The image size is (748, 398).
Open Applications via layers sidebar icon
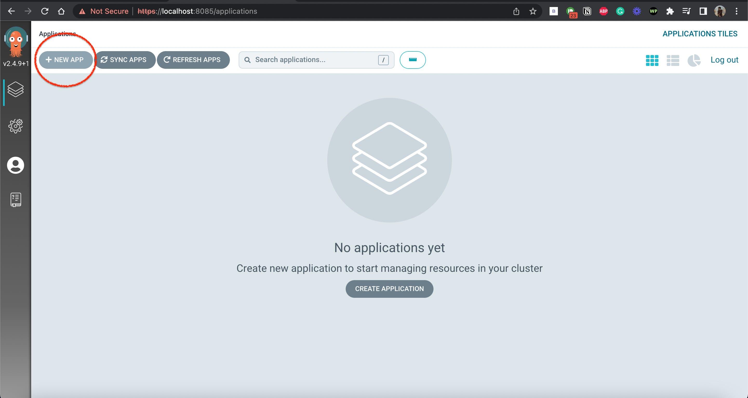point(15,89)
